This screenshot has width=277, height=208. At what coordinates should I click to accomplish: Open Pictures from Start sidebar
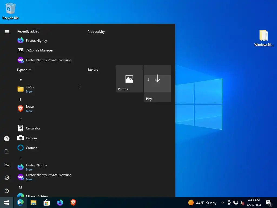tap(7, 165)
